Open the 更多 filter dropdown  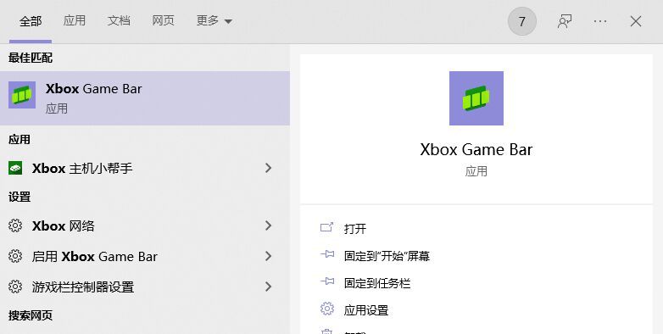point(214,20)
